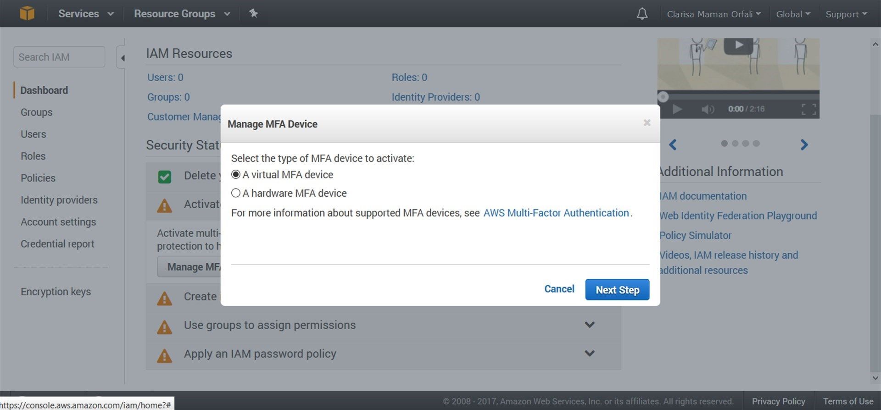881x410 pixels.
Task: Mute the video using speaker icon
Action: (x=708, y=109)
